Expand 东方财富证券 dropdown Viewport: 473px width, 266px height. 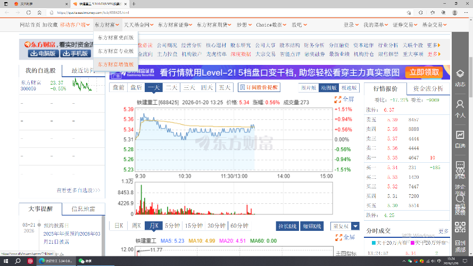[175, 24]
